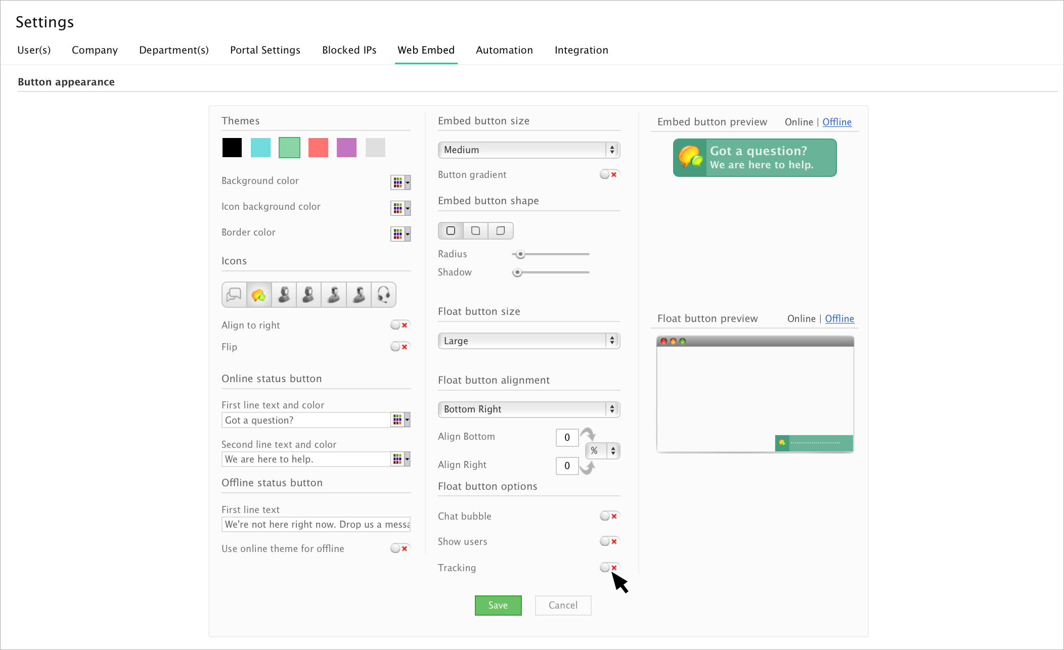Enable the Chat bubble option
This screenshot has width=1064, height=650.
(609, 516)
